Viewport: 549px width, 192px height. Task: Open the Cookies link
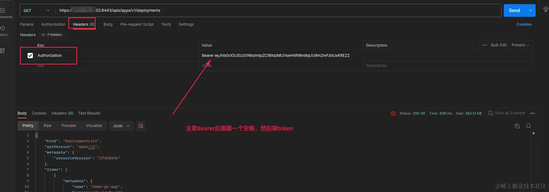point(524,24)
